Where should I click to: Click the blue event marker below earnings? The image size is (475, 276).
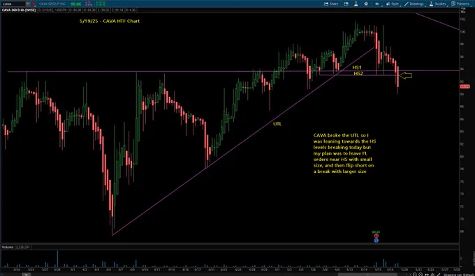click(377, 240)
